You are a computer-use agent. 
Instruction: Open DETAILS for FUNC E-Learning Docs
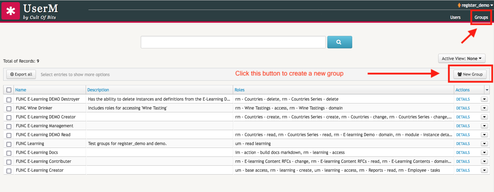pos(463,153)
